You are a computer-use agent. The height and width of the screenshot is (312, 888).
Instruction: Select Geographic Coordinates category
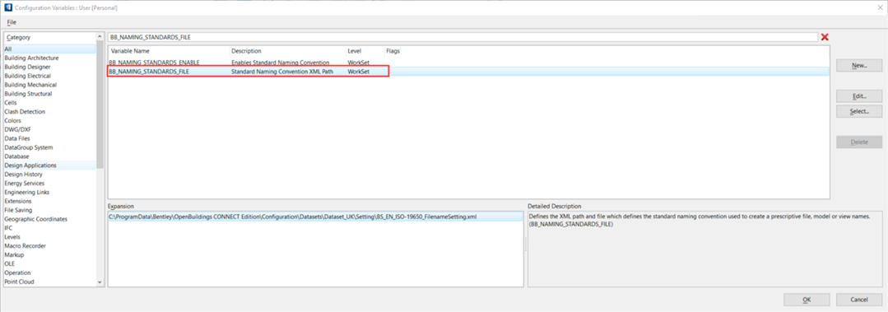point(50,219)
